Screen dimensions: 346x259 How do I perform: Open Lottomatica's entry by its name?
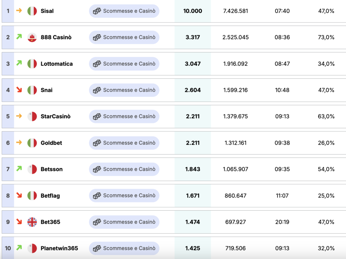56,63
